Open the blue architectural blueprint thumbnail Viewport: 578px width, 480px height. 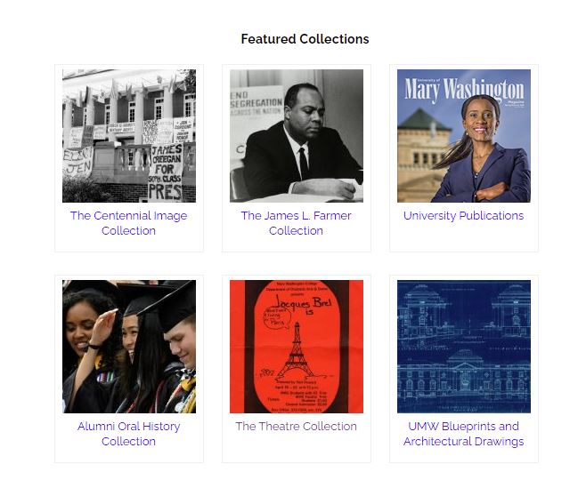pos(464,347)
